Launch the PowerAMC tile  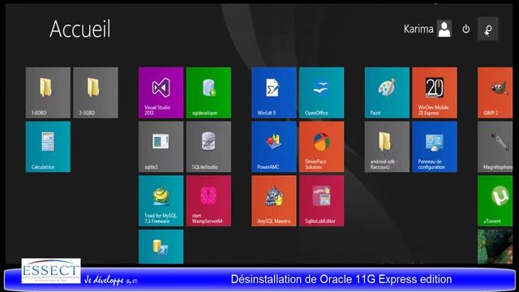tap(274, 147)
